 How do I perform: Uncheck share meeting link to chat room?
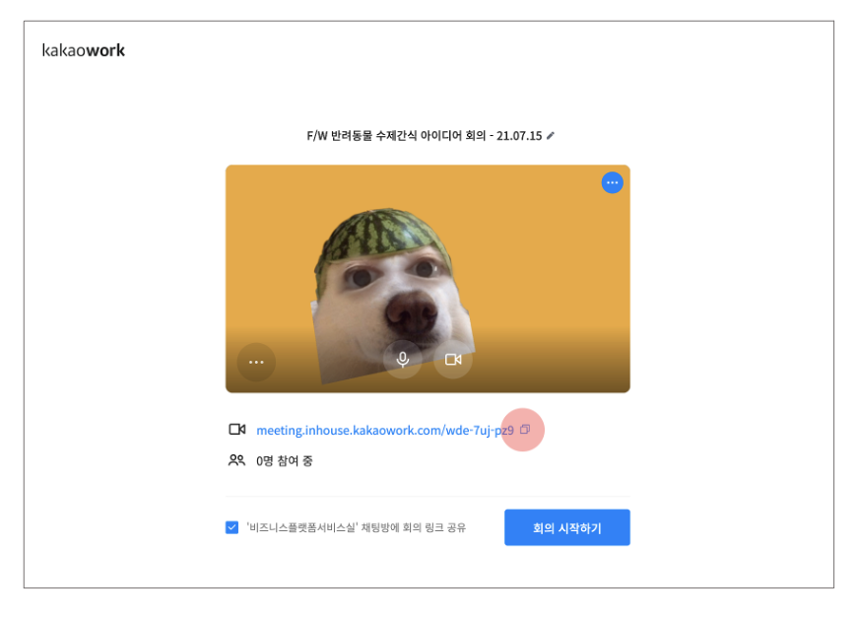tap(231, 527)
